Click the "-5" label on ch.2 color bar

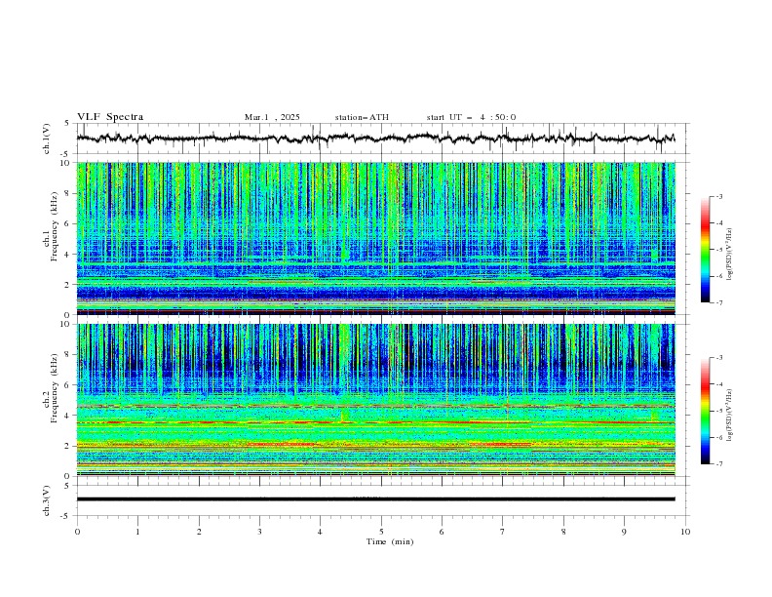tap(718, 411)
